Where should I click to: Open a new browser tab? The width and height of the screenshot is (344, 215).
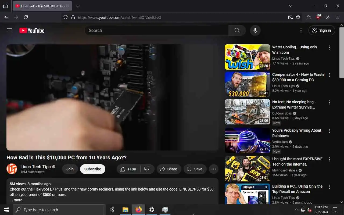coord(78,6)
